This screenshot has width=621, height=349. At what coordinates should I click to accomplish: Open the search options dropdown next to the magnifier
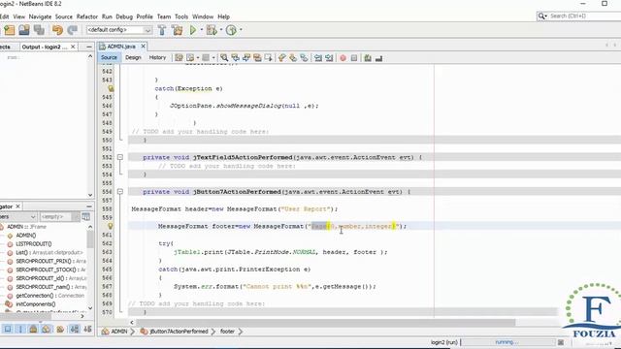coord(545,16)
